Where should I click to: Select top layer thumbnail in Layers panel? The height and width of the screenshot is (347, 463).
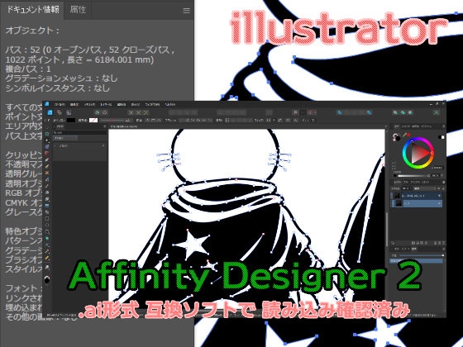(x=398, y=196)
